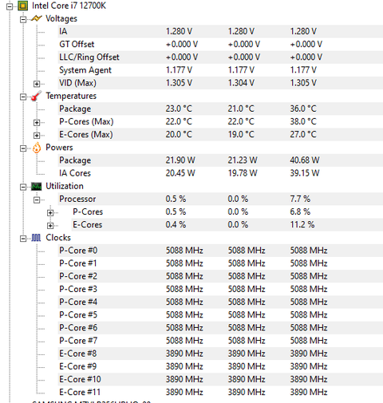Expand the P-Cores utilization entry
383x403 pixels.
pos(50,213)
